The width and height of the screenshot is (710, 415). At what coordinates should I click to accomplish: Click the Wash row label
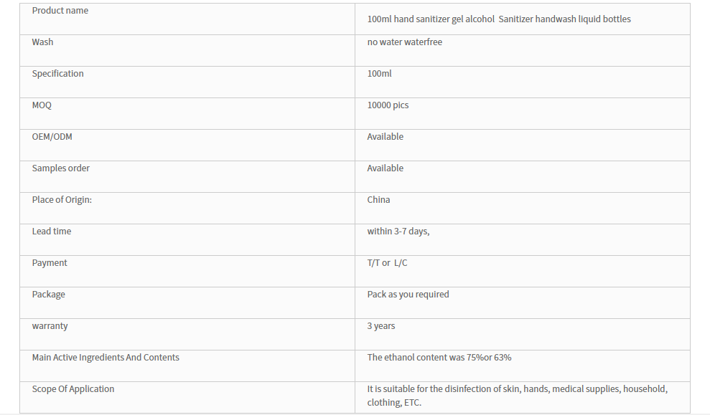42,42
